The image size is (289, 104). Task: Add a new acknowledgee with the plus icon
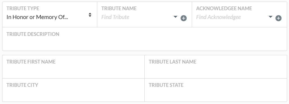(278, 18)
